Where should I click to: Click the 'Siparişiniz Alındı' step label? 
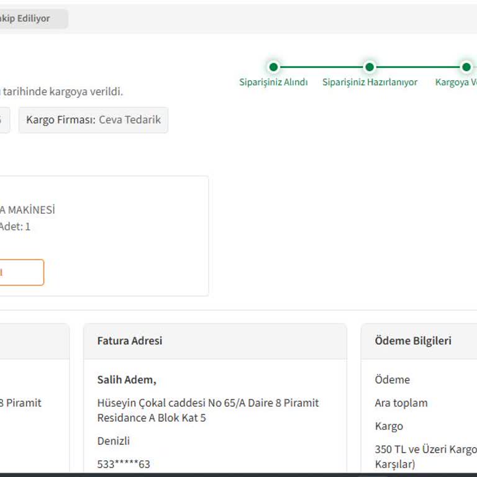coord(273,82)
